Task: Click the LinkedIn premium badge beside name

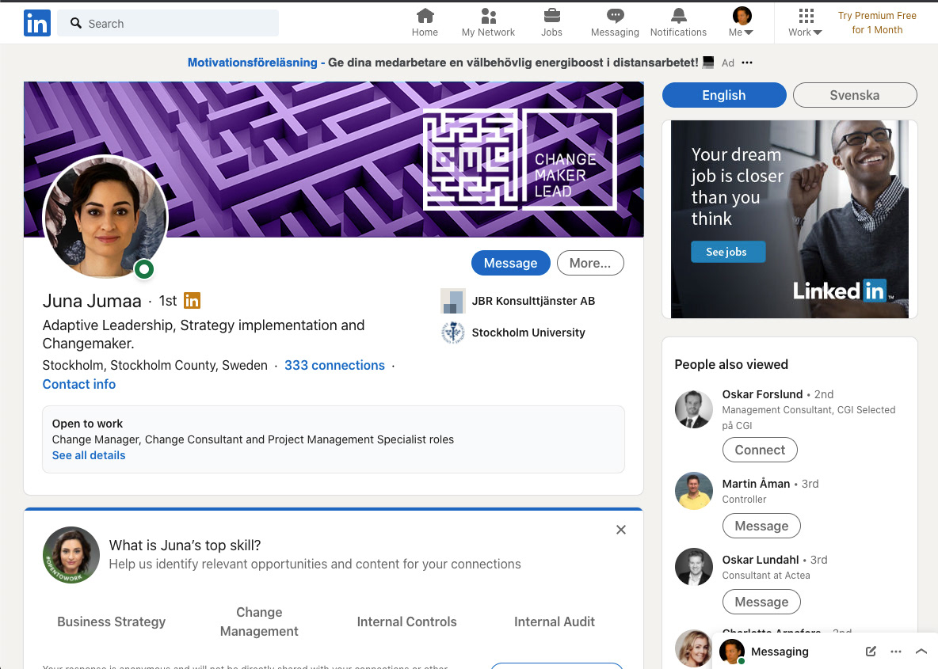Action: (192, 301)
